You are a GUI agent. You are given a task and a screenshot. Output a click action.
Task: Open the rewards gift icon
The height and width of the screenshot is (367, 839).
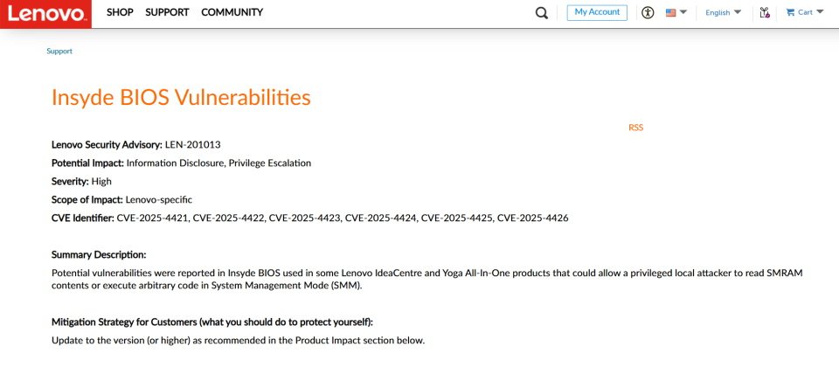pyautogui.click(x=765, y=13)
